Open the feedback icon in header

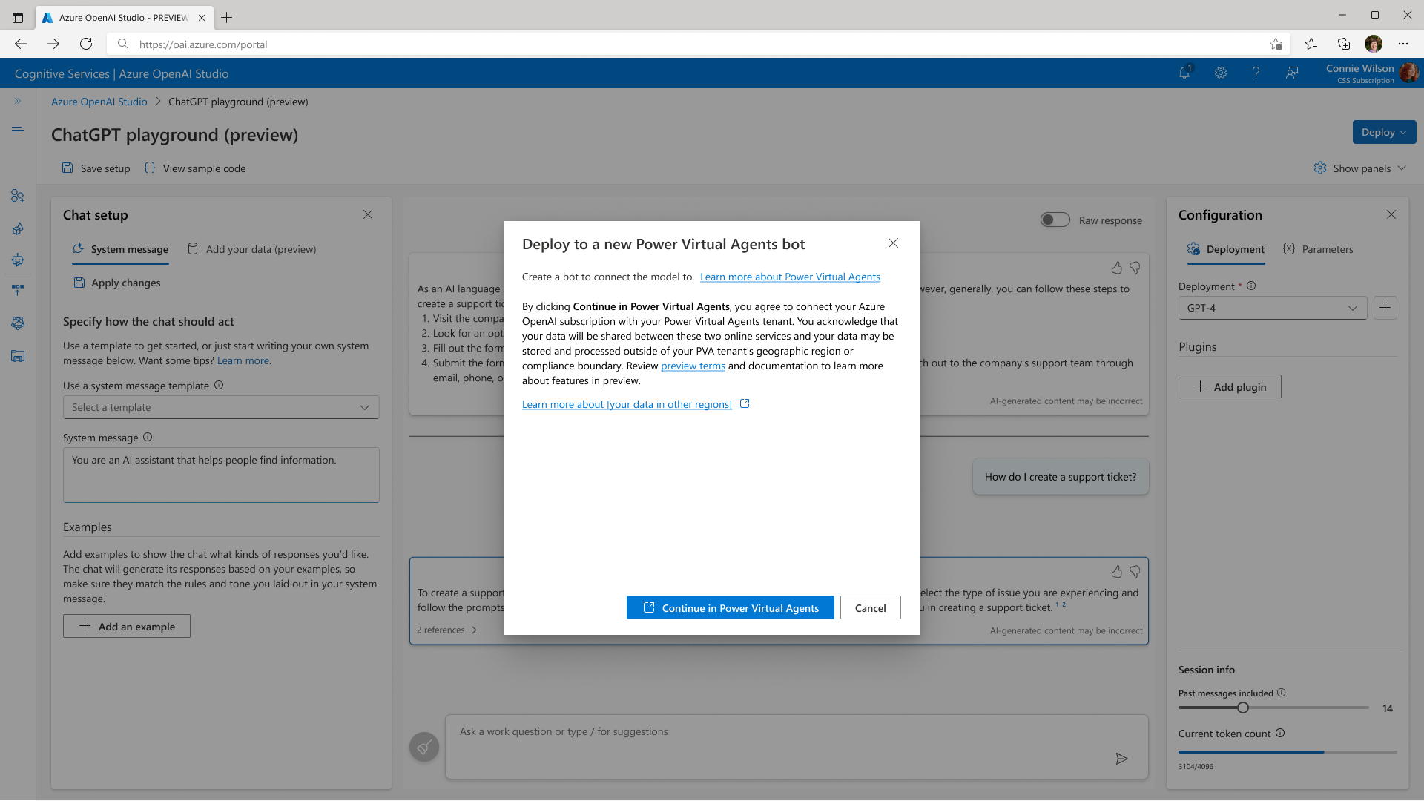[1292, 73]
